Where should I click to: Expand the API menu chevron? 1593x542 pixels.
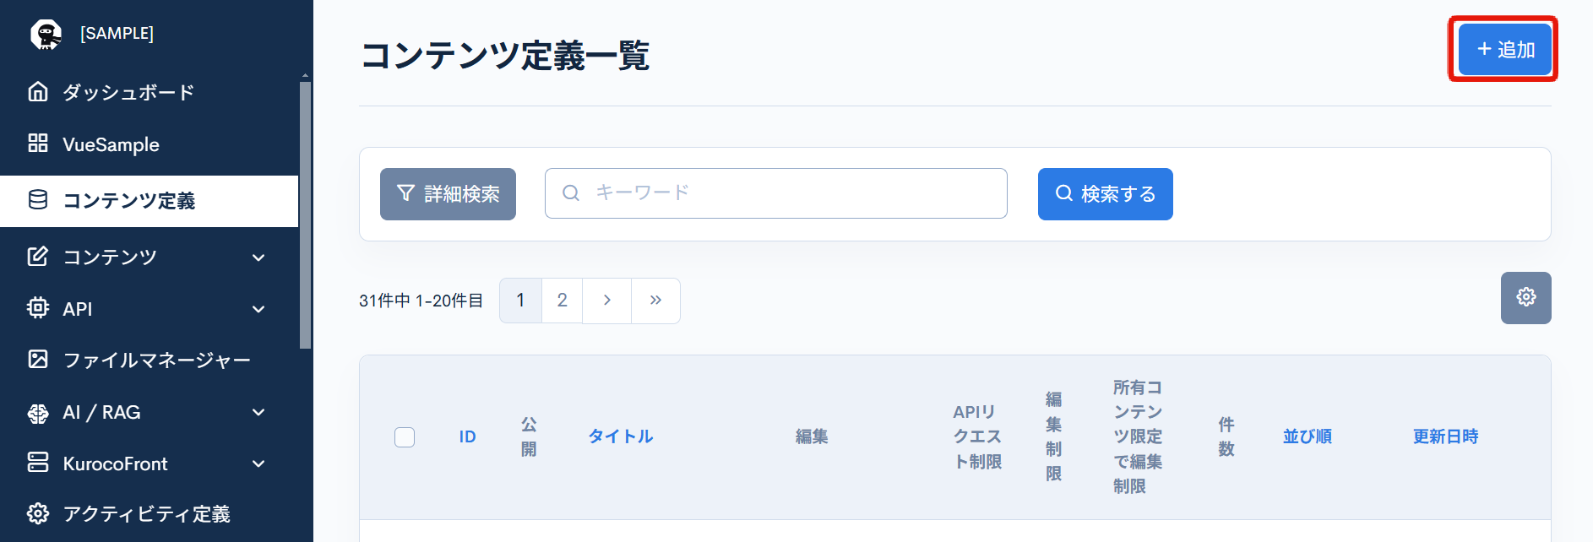click(x=258, y=309)
